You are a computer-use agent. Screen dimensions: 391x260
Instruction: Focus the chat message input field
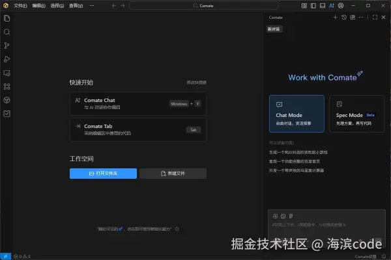(x=326, y=225)
